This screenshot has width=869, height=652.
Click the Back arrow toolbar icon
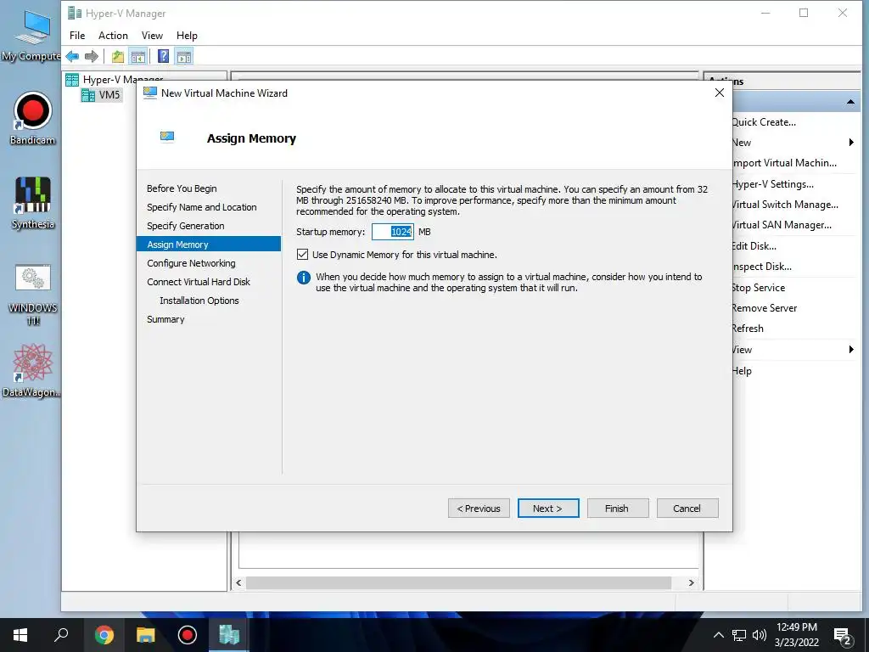coord(72,56)
